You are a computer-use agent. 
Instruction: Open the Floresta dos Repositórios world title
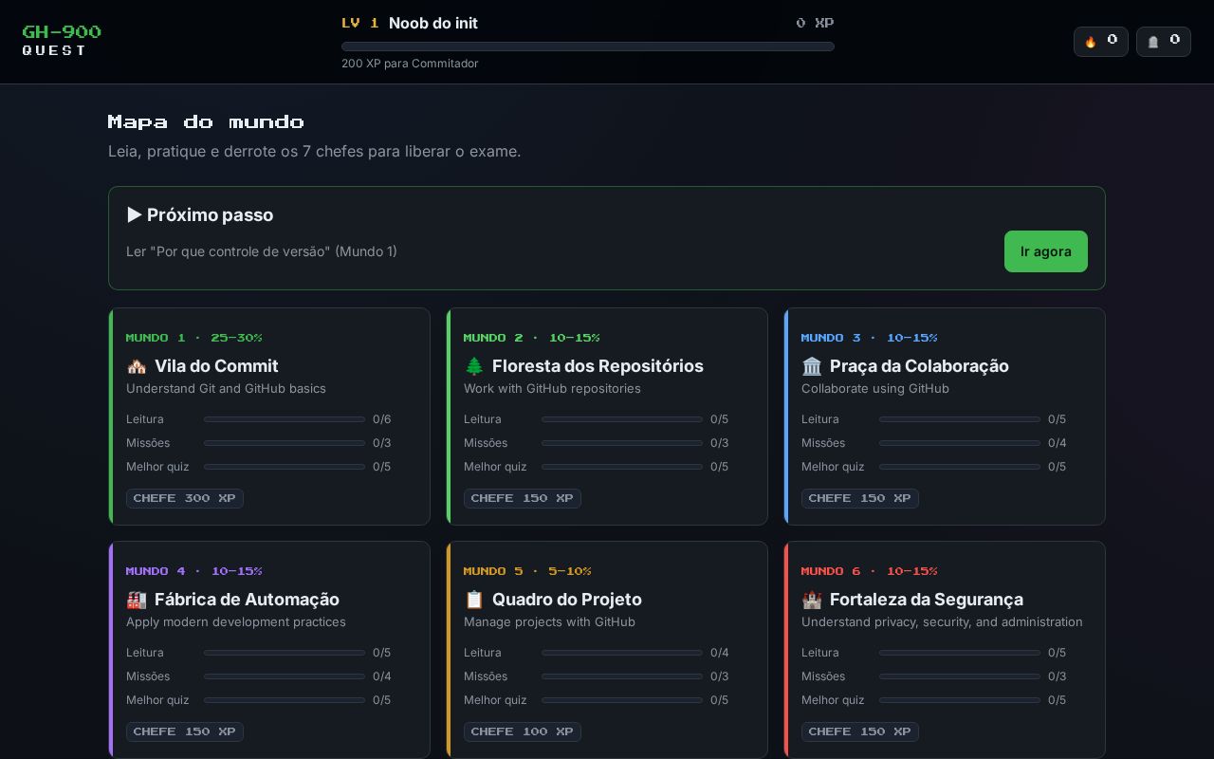click(598, 366)
